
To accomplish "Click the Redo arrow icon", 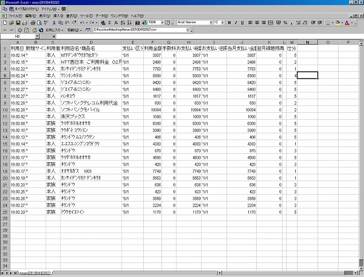I will 92,23.
